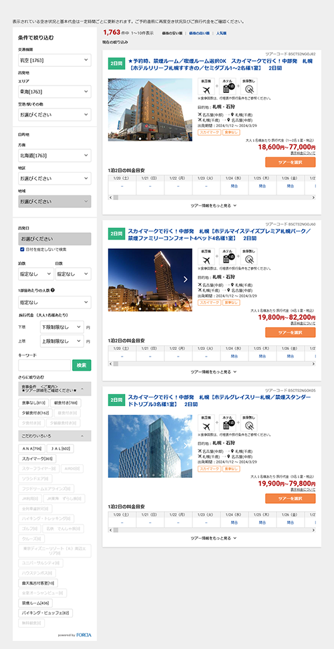This screenshot has width=334, height=649.
Task: Click the help icon beside 1部屋あたりの人数
Action: (x=53, y=290)
